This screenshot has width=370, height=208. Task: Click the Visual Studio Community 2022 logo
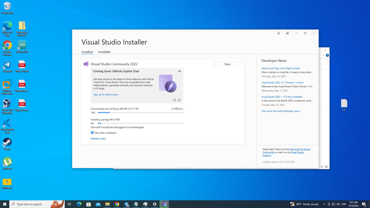click(x=86, y=64)
